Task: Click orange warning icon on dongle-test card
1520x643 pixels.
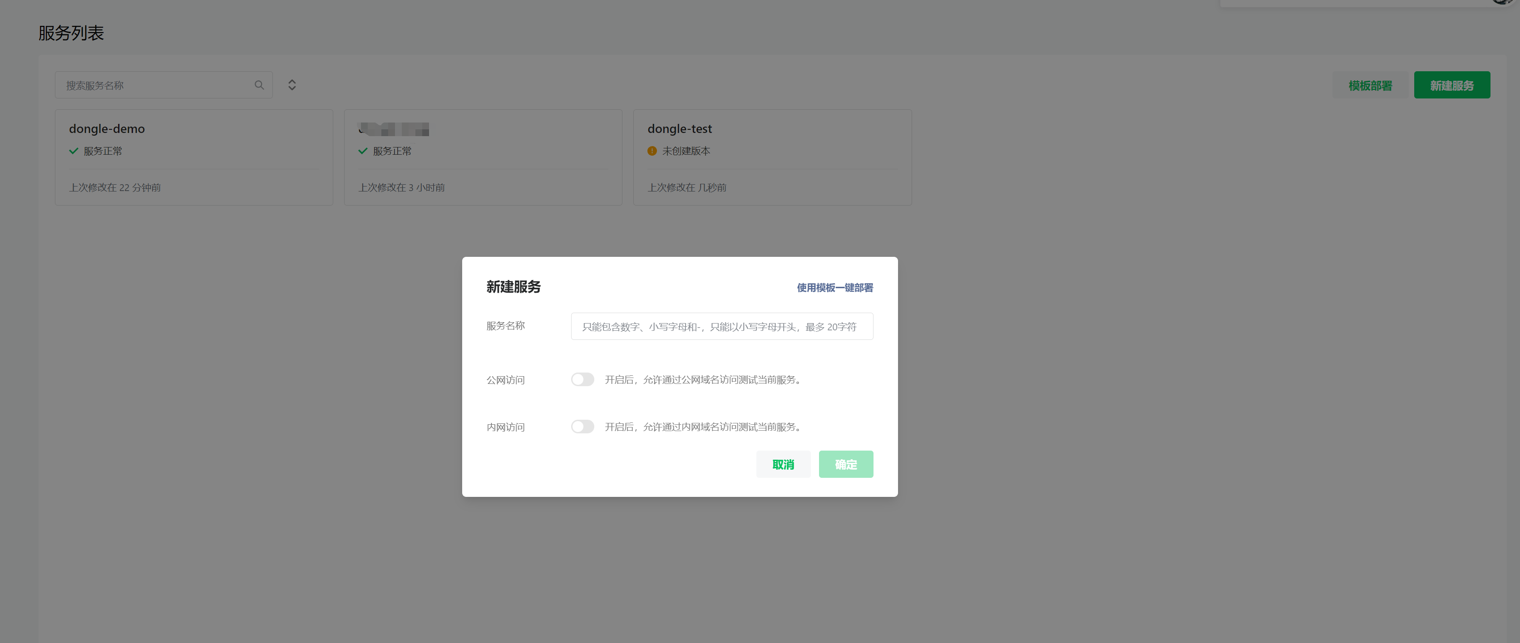Action: (652, 151)
